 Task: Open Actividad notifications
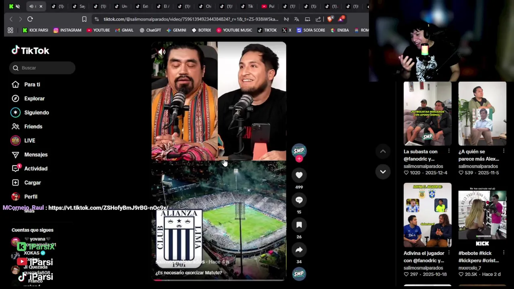[30, 169]
